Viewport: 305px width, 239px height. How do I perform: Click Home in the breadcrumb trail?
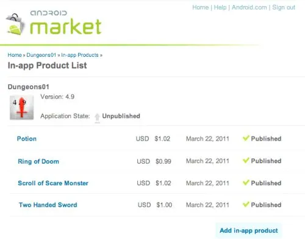(x=15, y=55)
